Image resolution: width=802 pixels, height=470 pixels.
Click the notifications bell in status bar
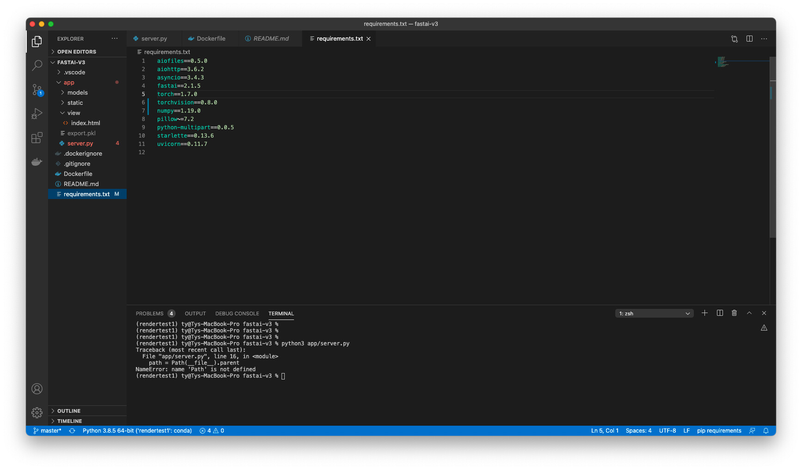[766, 431]
